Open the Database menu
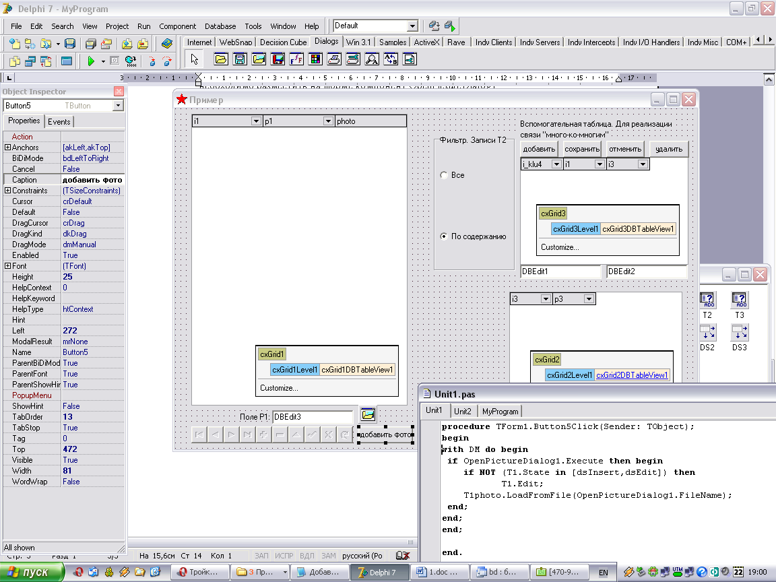Image resolution: width=776 pixels, height=582 pixels. [x=220, y=26]
